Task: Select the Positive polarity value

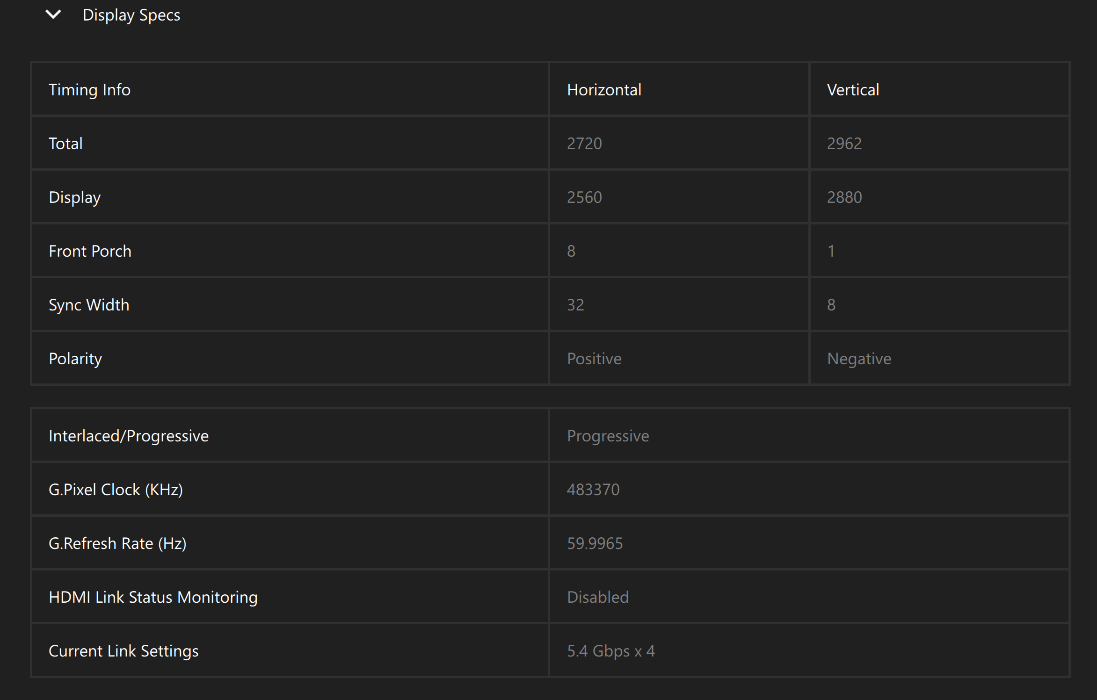Action: 594,359
